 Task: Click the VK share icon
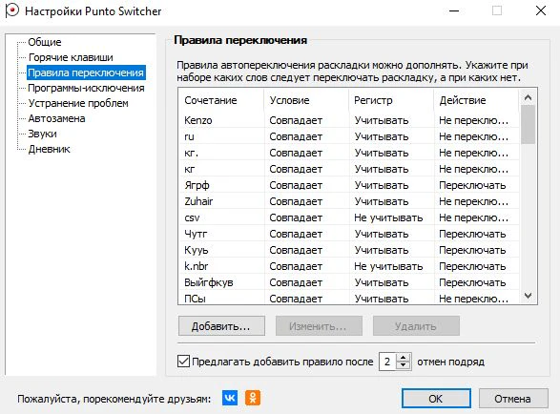coord(230,398)
